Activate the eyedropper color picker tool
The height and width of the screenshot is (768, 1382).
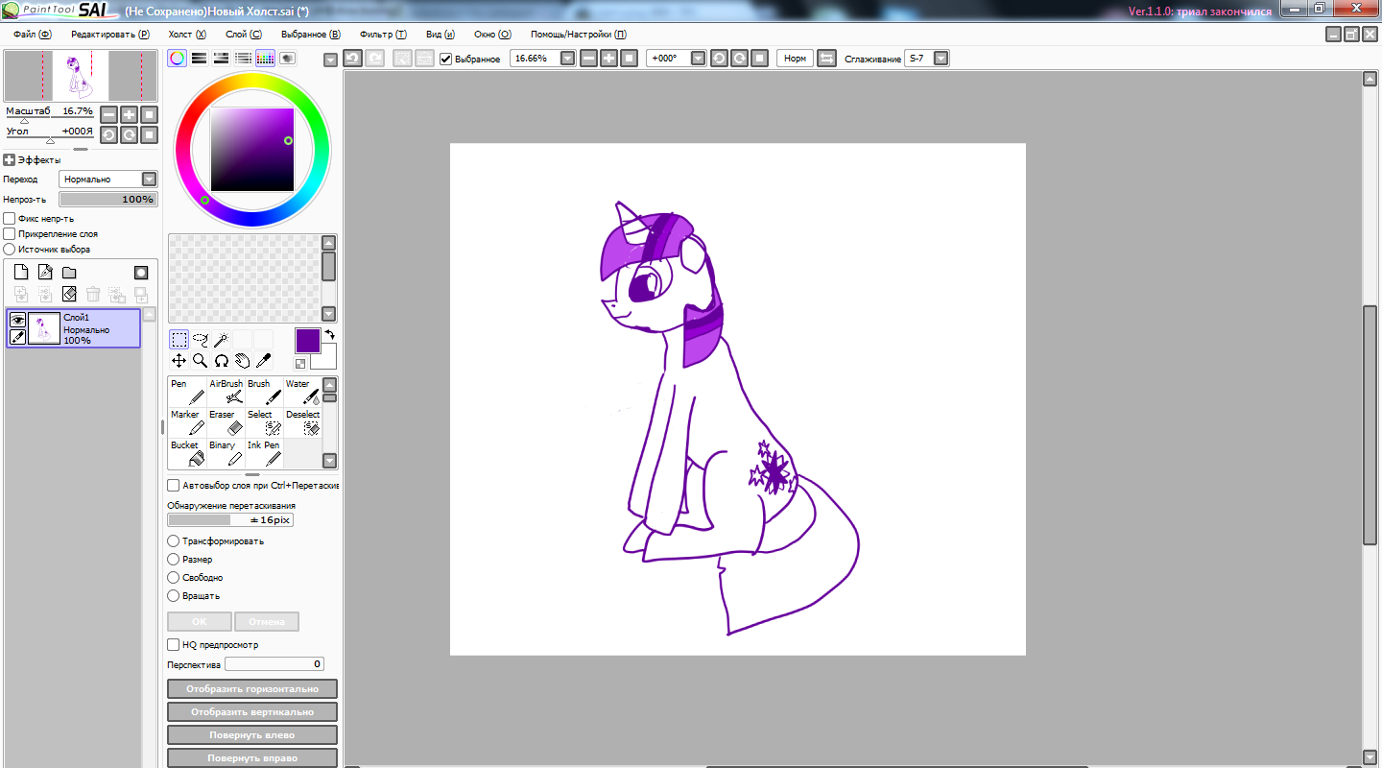pos(264,361)
